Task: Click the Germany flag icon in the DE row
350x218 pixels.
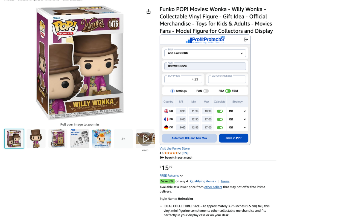Action: (x=166, y=128)
